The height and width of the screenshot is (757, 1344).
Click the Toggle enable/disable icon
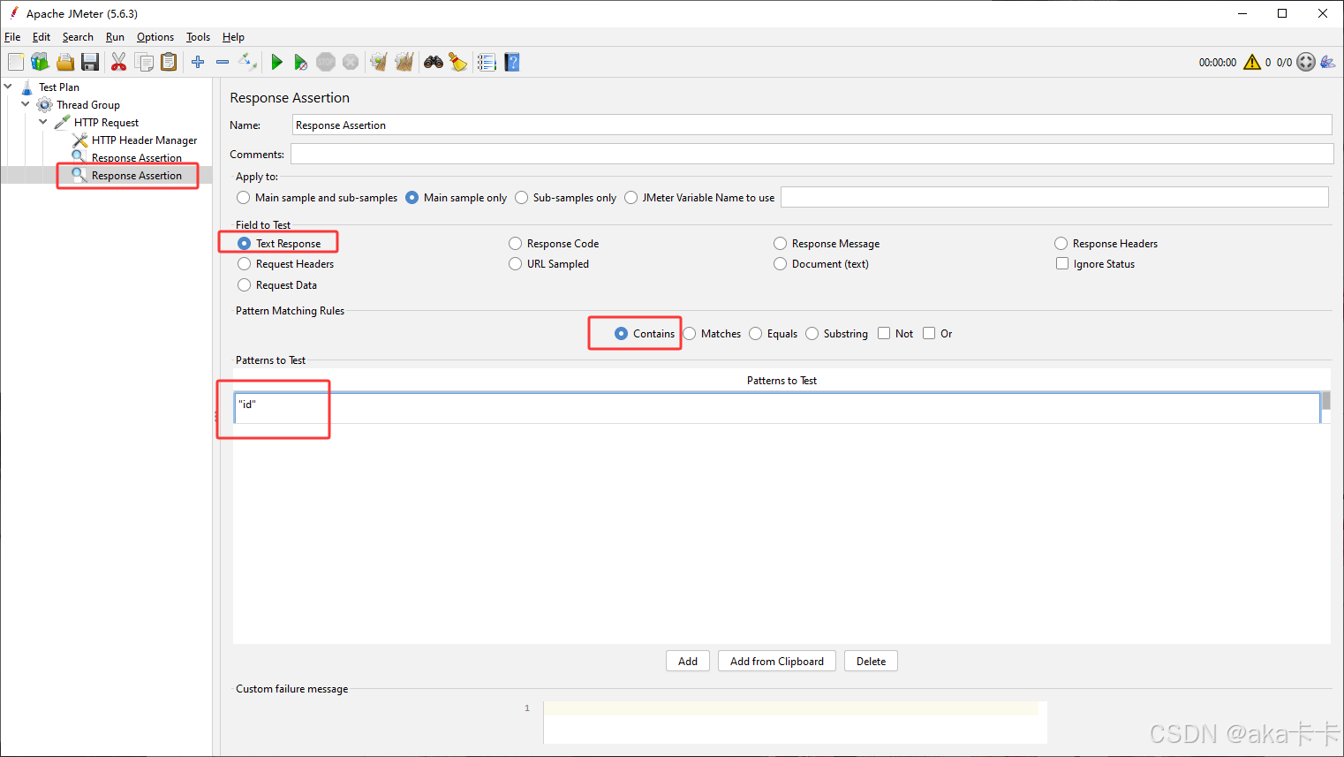(x=248, y=62)
